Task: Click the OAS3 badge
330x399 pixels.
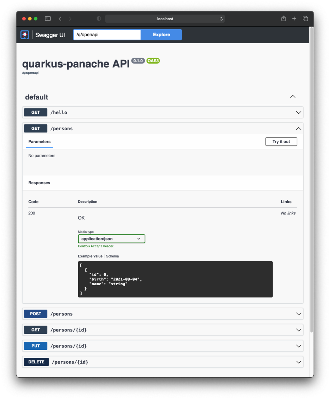Action: [x=153, y=61]
